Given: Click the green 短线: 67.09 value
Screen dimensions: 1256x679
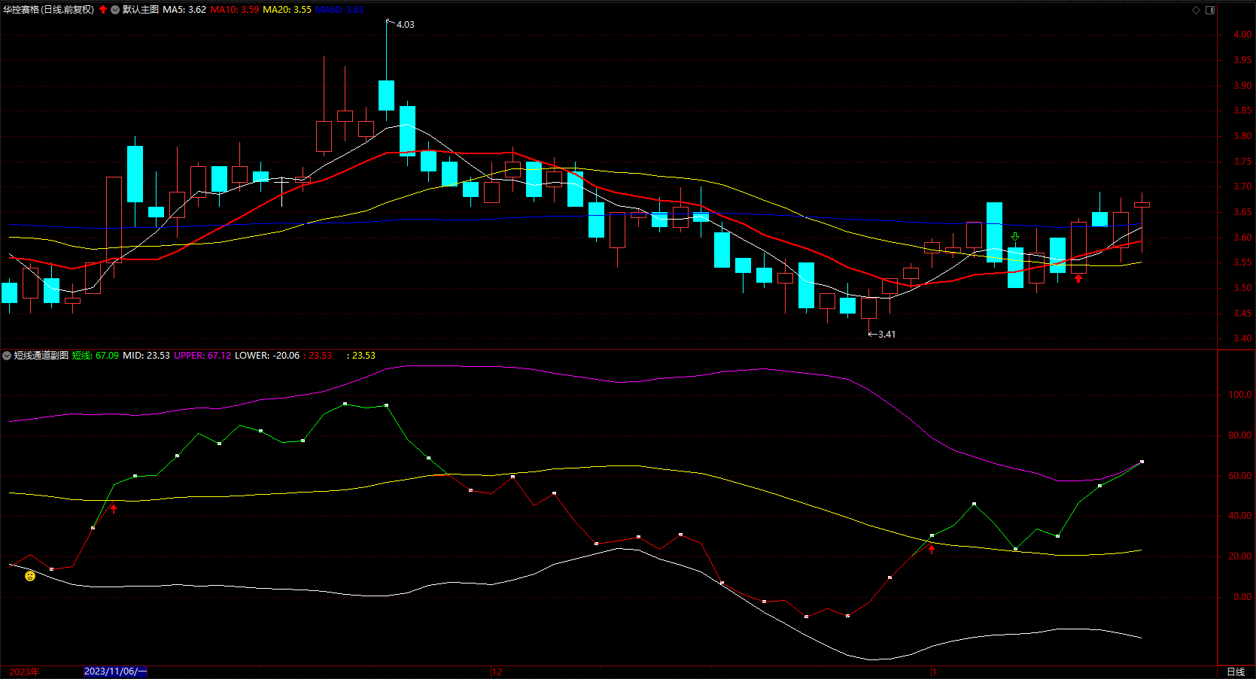Looking at the screenshot, I should 96,356.
